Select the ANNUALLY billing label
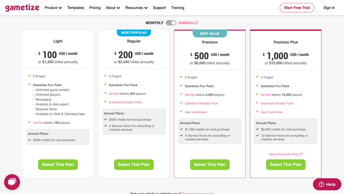 (188, 23)
